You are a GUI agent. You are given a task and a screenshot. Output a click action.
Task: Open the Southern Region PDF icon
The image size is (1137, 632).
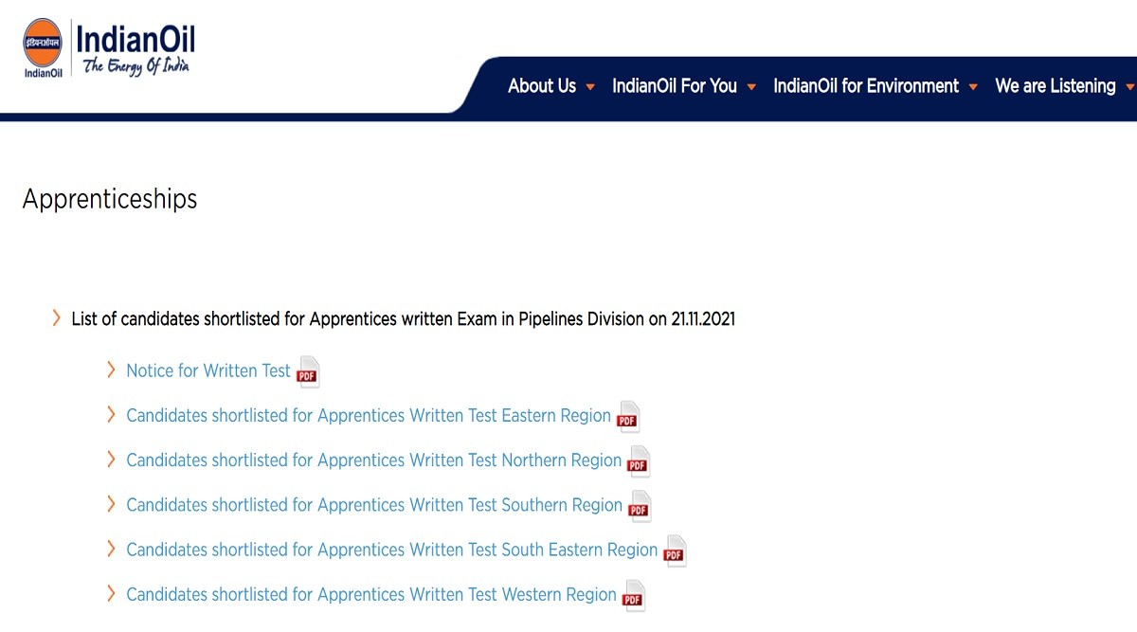(x=640, y=506)
